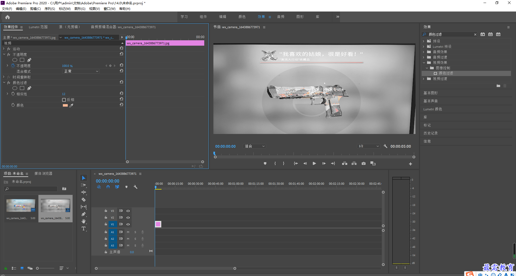Click eyedropper next to color swatch
This screenshot has width=516, height=276.
[x=71, y=106]
